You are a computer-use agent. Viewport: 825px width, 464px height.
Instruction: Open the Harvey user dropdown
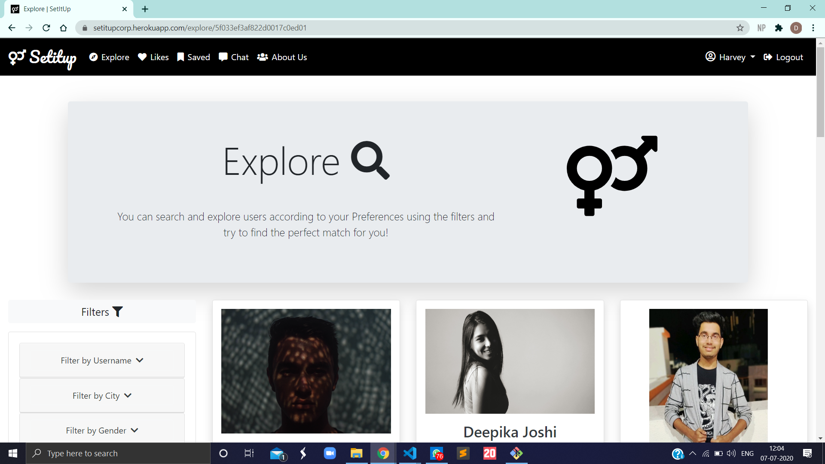(730, 57)
